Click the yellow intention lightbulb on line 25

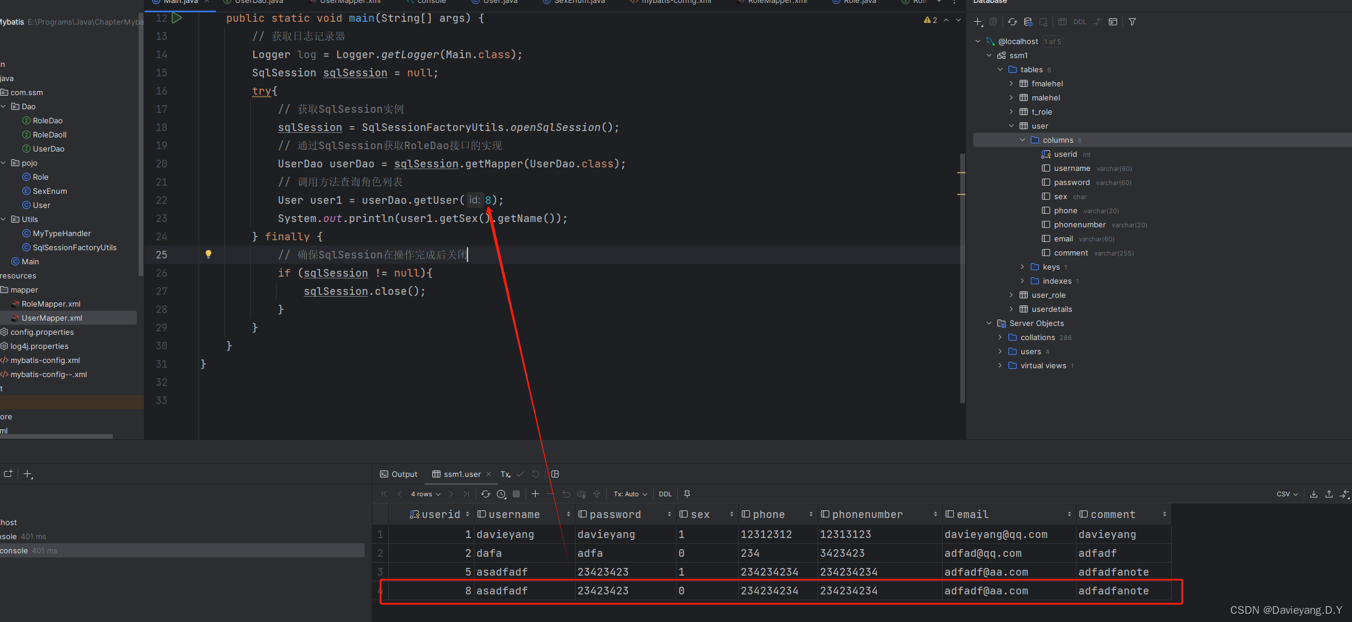[208, 254]
